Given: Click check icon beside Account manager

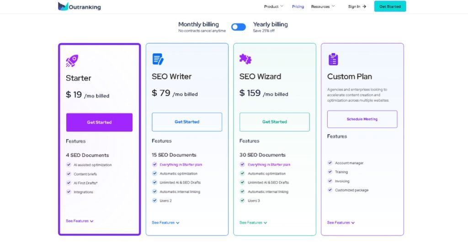Looking at the screenshot, I should coord(330,163).
